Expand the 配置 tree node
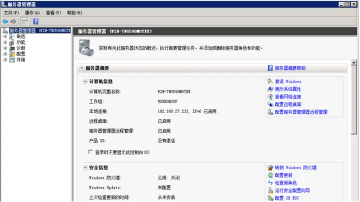360x202 pixels. [5, 54]
